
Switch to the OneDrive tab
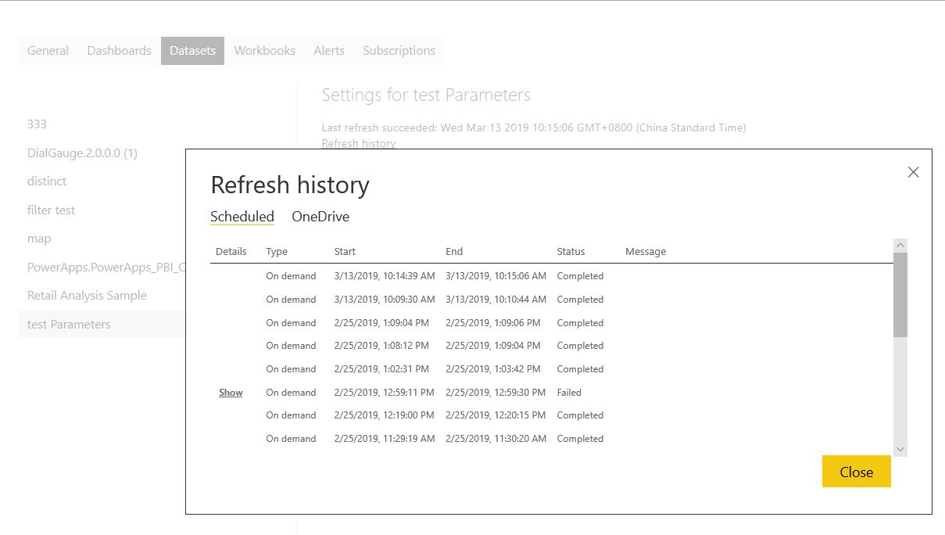click(x=320, y=217)
